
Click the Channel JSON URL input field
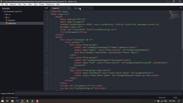pos(99,94)
